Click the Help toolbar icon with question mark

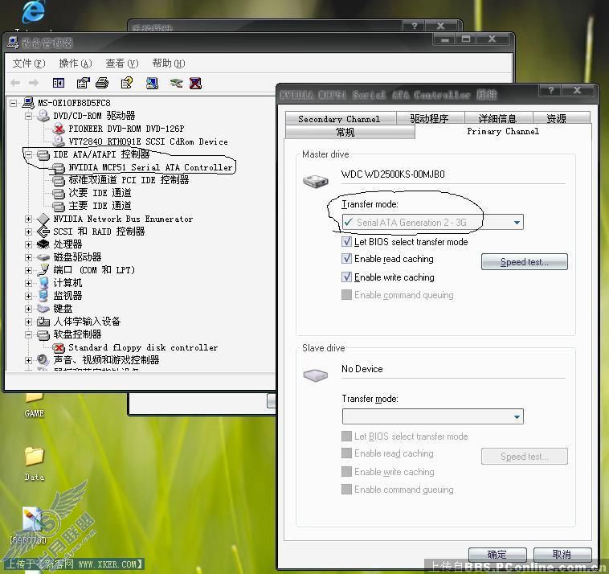pyautogui.click(x=127, y=83)
